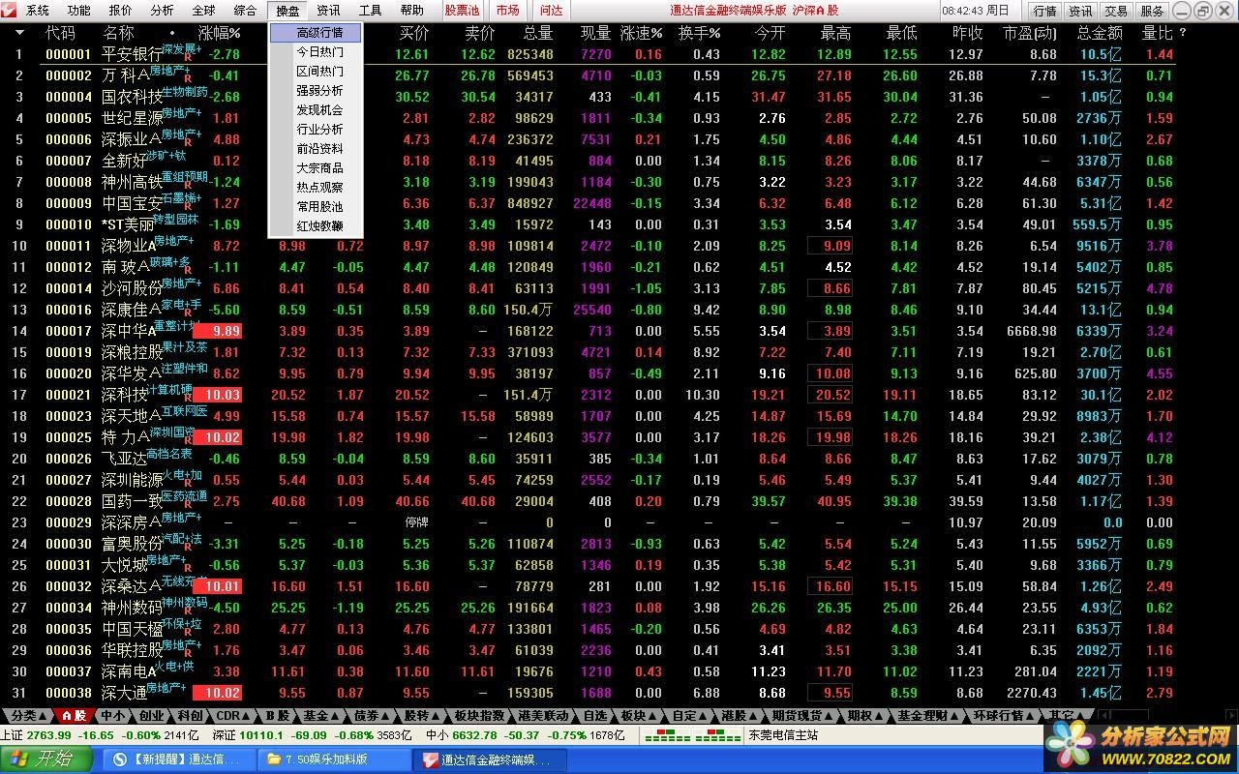1239x774 pixels.
Task: Open the column header dropdown arrow beside 代码
Action: [x=20, y=32]
